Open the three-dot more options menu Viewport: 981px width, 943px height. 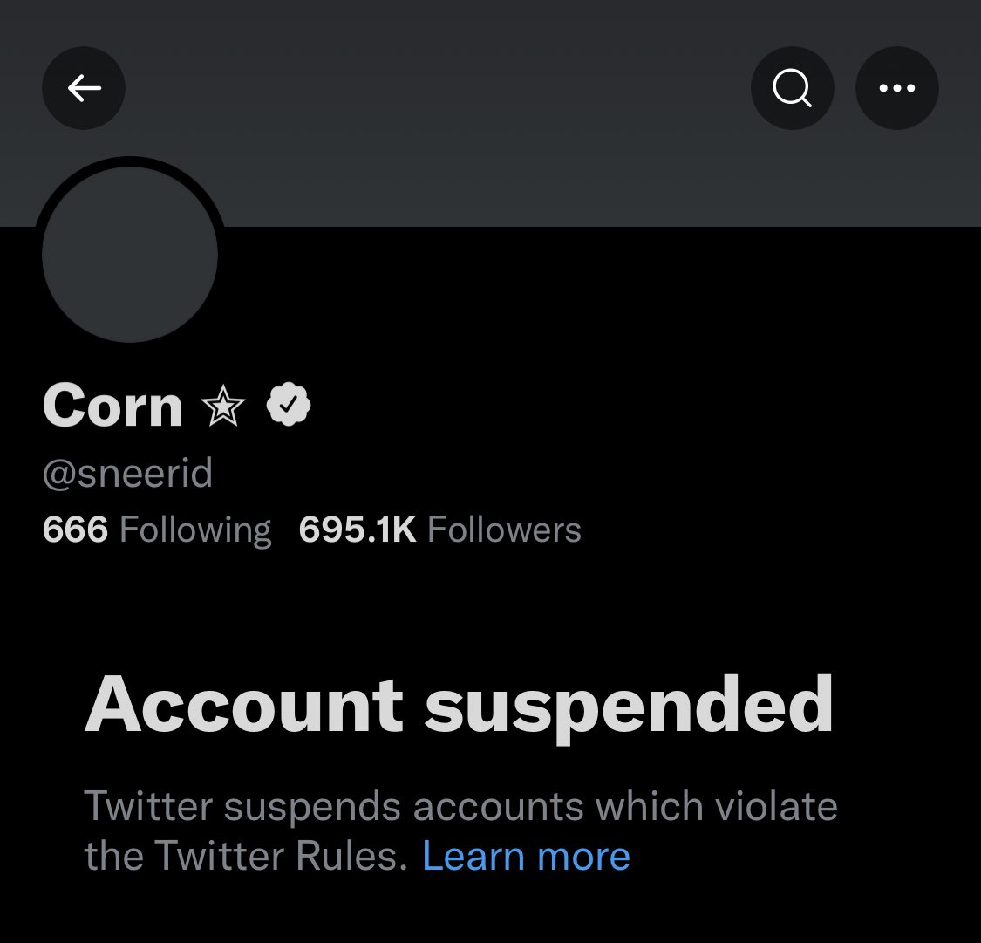[896, 88]
